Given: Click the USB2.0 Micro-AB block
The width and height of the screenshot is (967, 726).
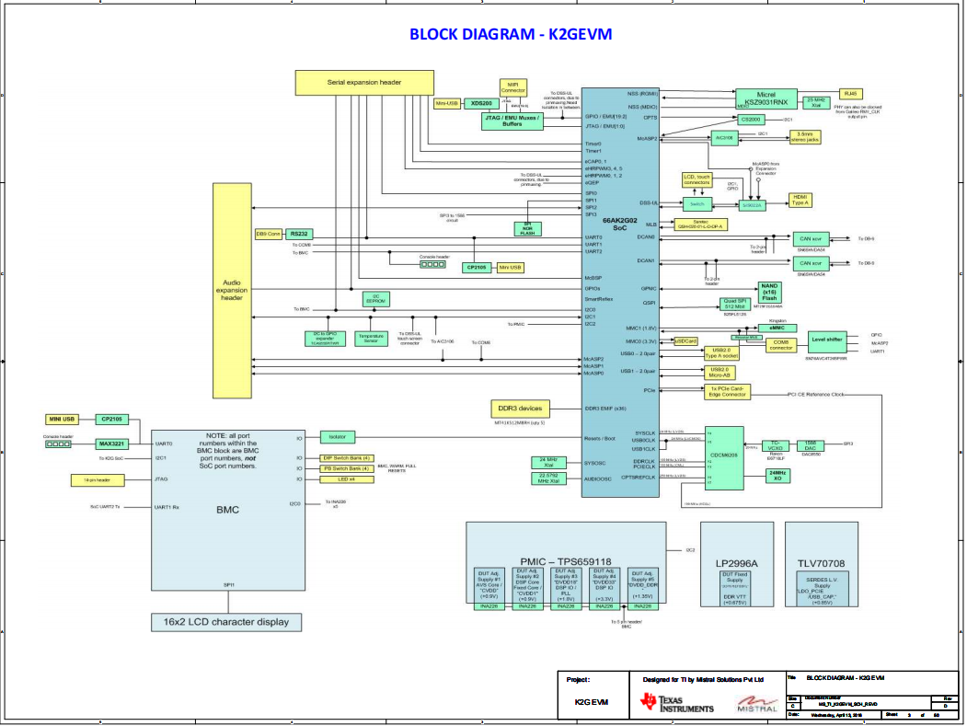Looking at the screenshot, I should pos(719,373).
